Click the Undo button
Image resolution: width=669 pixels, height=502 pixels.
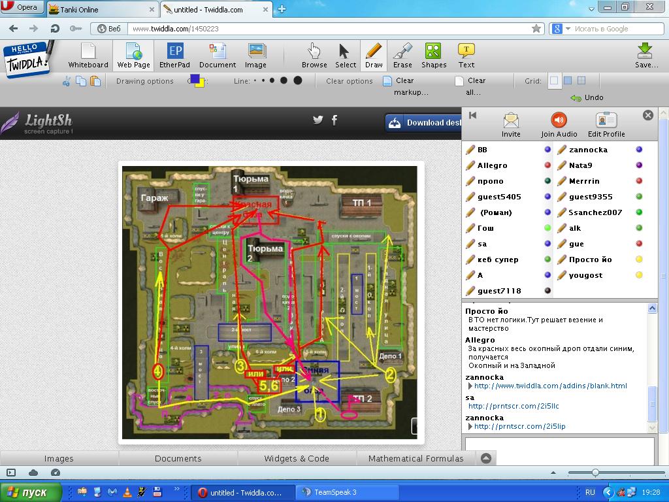[587, 97]
